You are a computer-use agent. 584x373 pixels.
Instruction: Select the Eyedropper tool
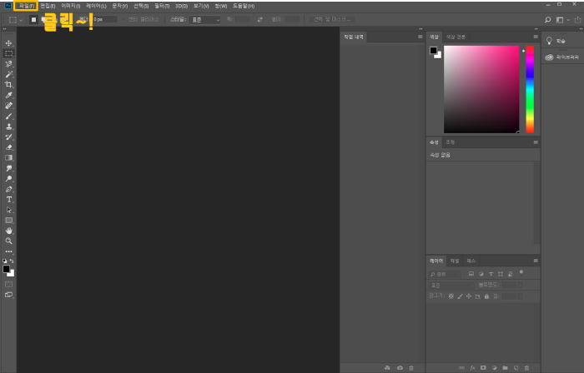click(8, 95)
